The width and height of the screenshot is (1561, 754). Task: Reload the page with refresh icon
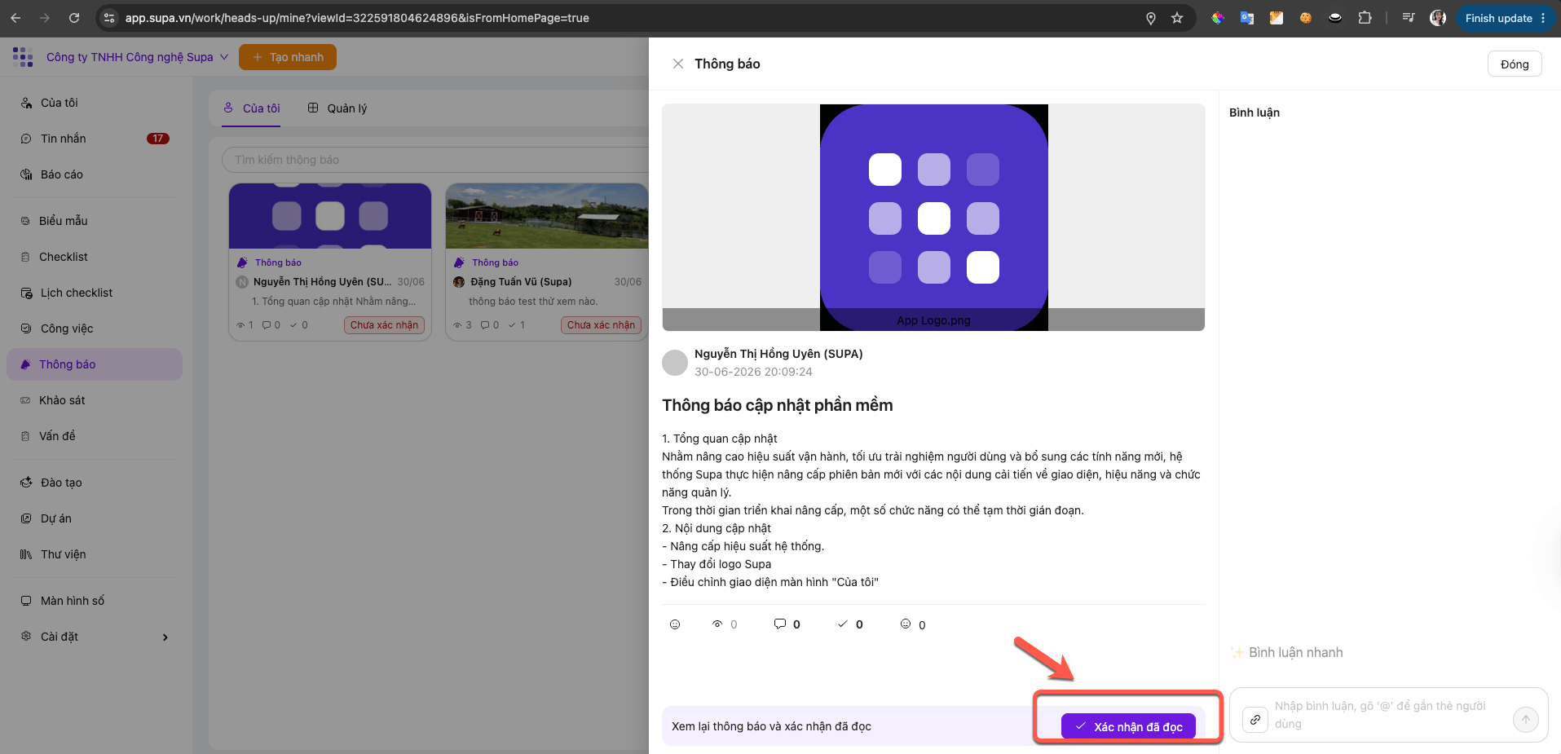[74, 18]
